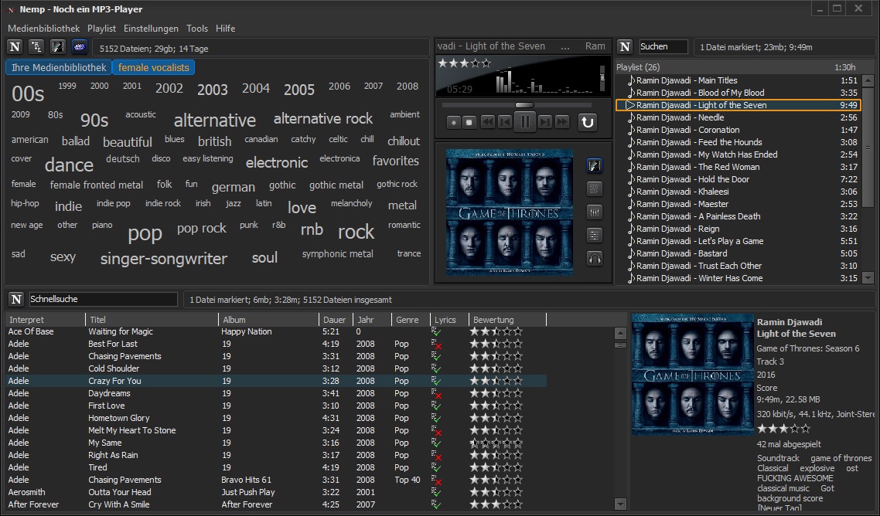Screen dimensions: 880x516
Task: Open the Hilfe menu
Action: tap(226, 29)
